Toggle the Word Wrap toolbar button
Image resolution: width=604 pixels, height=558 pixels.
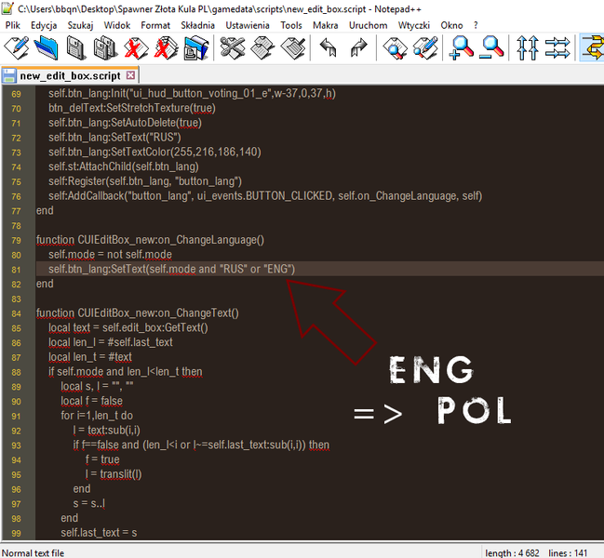(592, 47)
